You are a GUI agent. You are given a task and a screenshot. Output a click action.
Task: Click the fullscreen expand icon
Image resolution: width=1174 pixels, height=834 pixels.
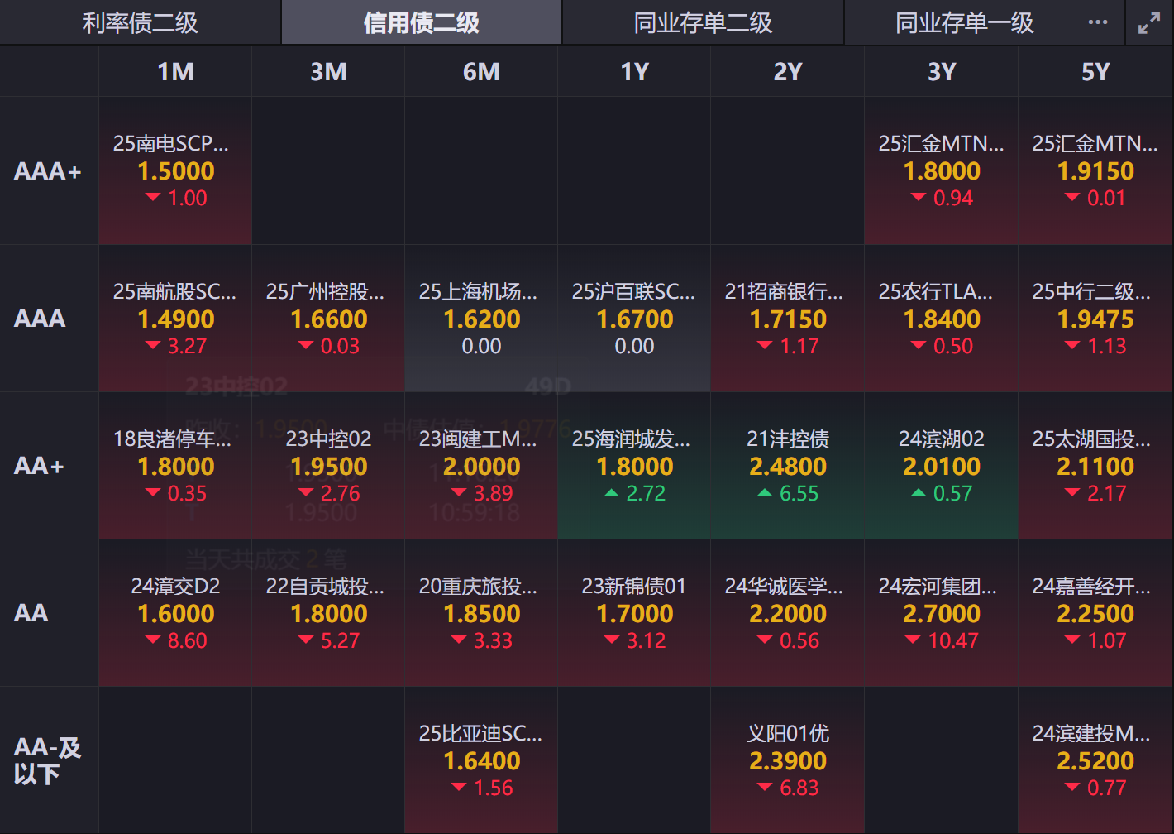1150,22
